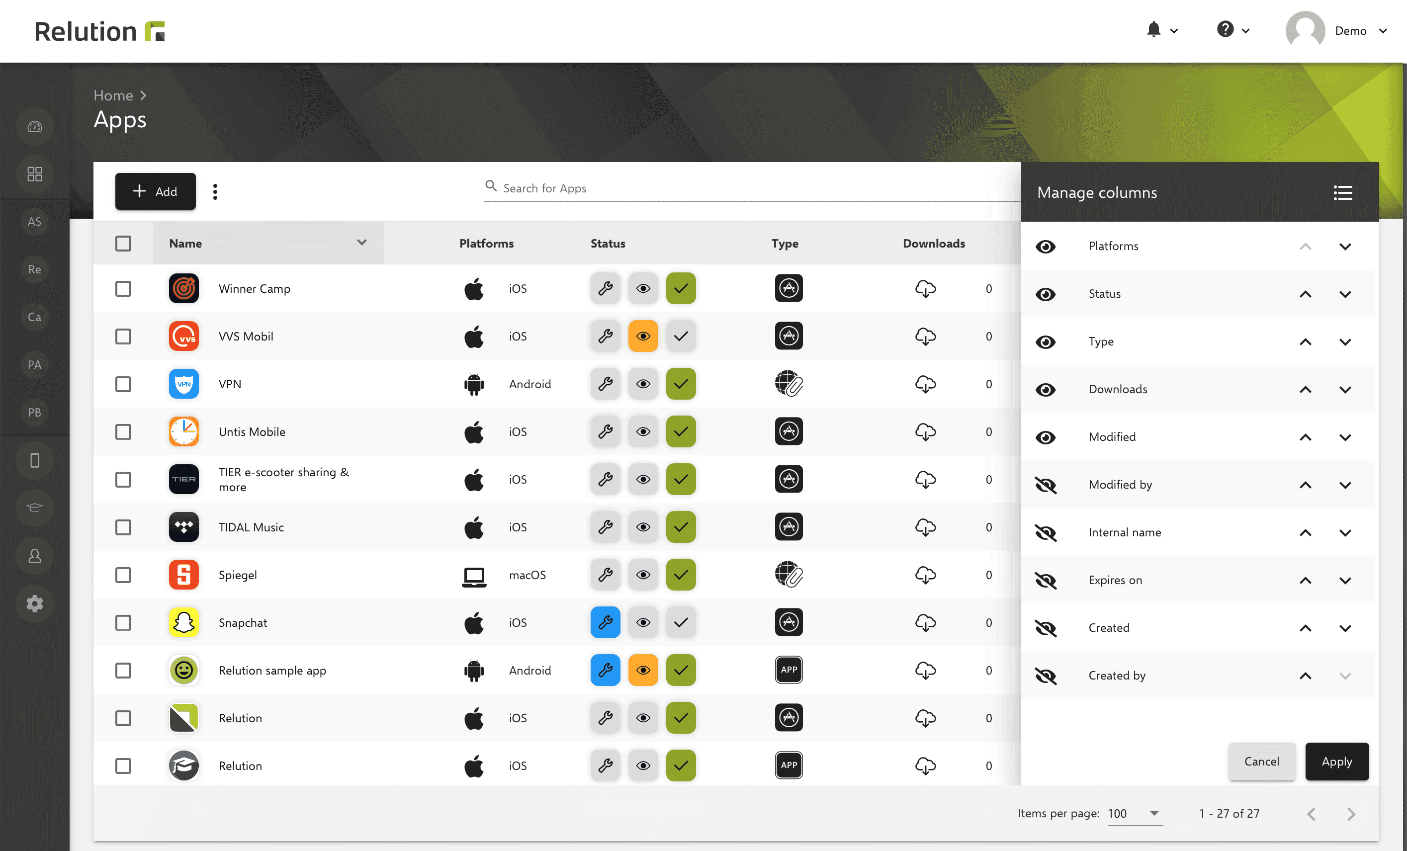
Task: Open the Name column sort dropdown arrow
Action: (361, 243)
